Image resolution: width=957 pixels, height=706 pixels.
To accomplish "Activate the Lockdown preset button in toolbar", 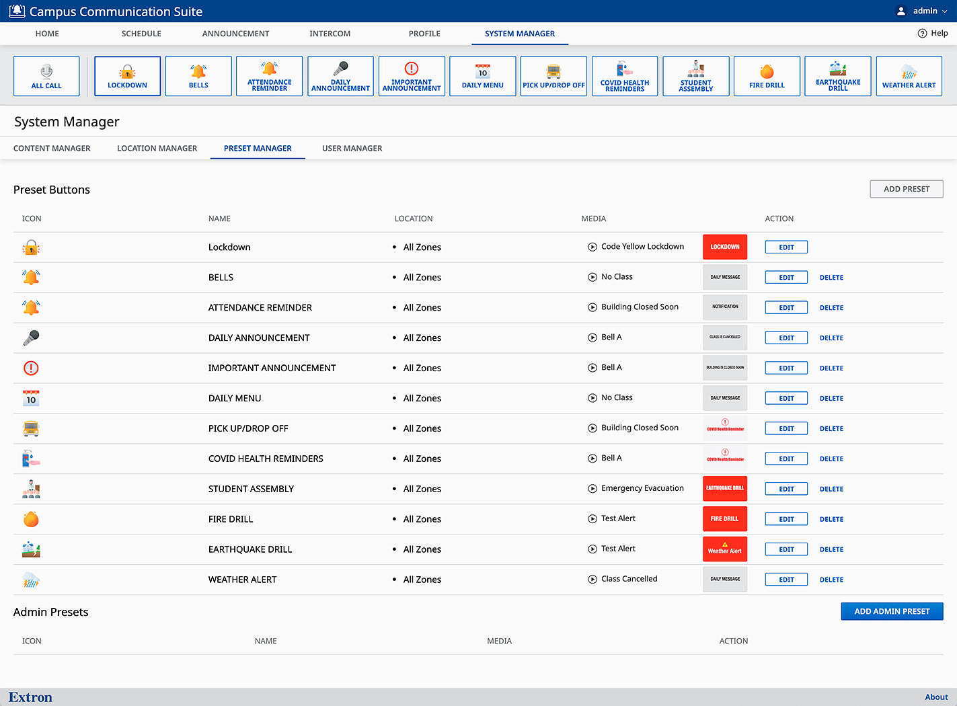I will [127, 76].
